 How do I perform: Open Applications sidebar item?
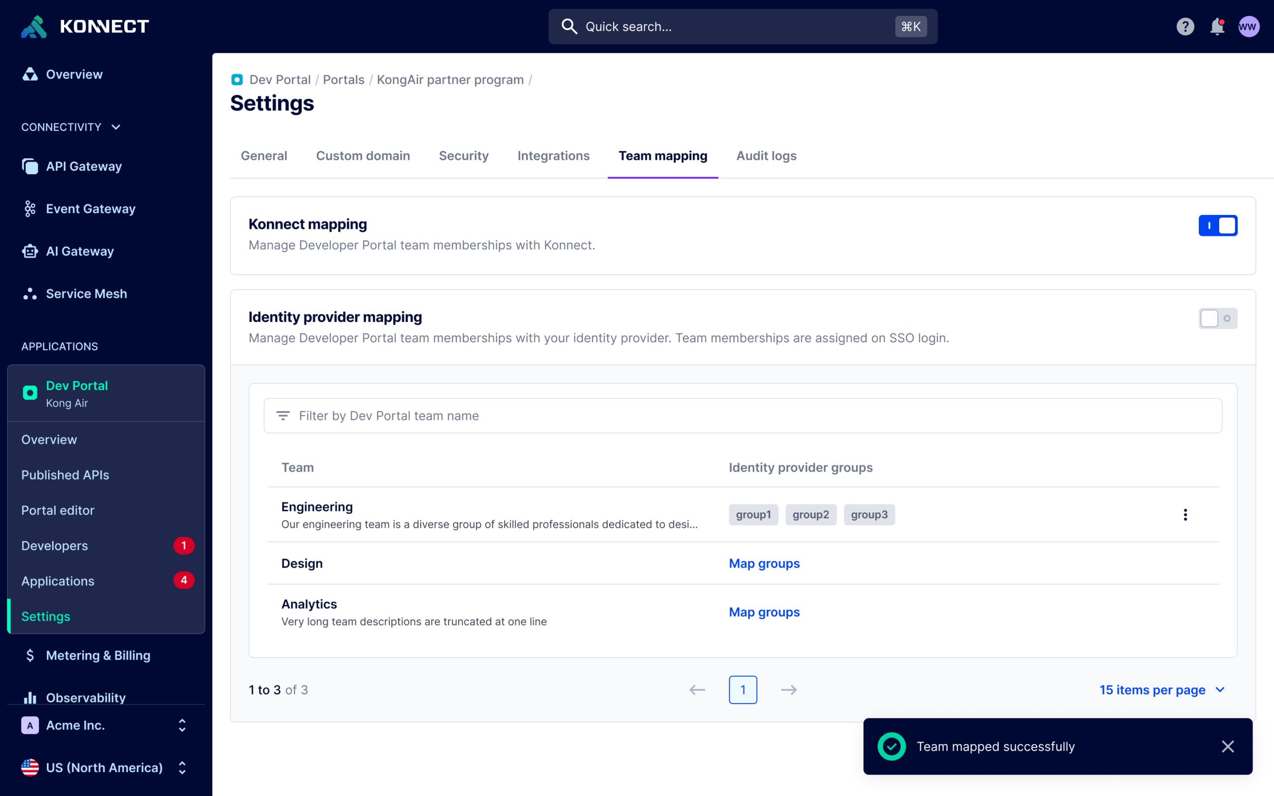point(106,581)
